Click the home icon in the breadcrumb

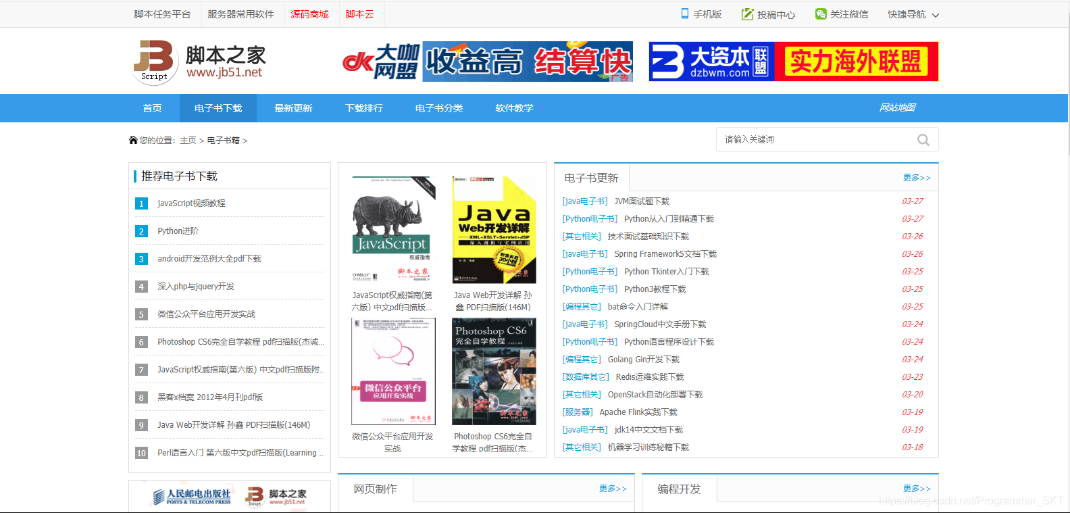coord(133,140)
